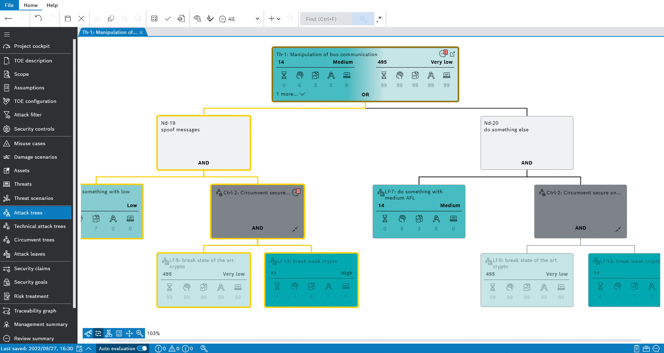
Task: Open the File menu
Action: [x=9, y=5]
